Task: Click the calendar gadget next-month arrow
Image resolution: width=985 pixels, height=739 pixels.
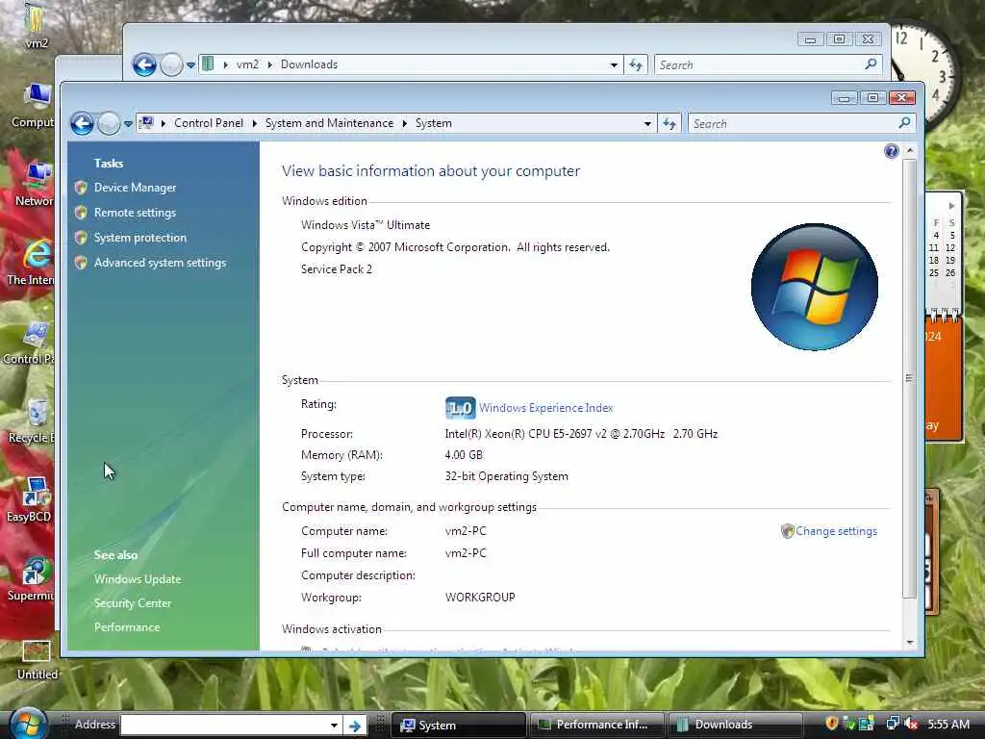Action: click(951, 206)
